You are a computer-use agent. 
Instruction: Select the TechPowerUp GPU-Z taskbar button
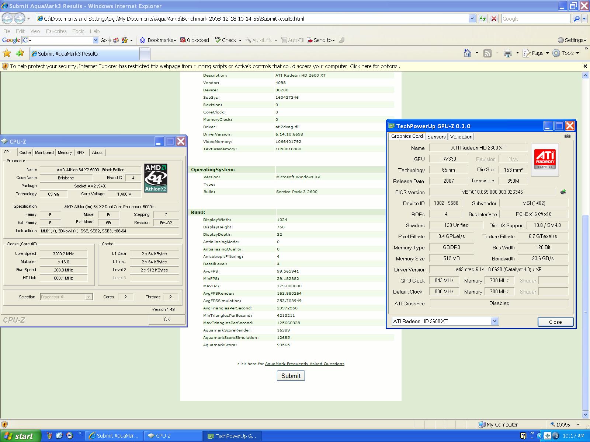[233, 436]
